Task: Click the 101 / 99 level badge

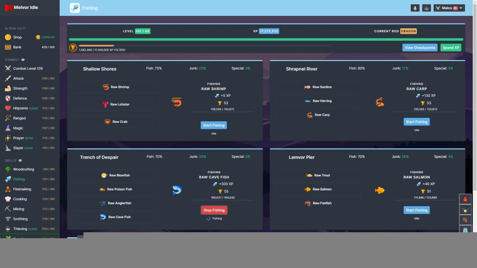Action: [143, 31]
